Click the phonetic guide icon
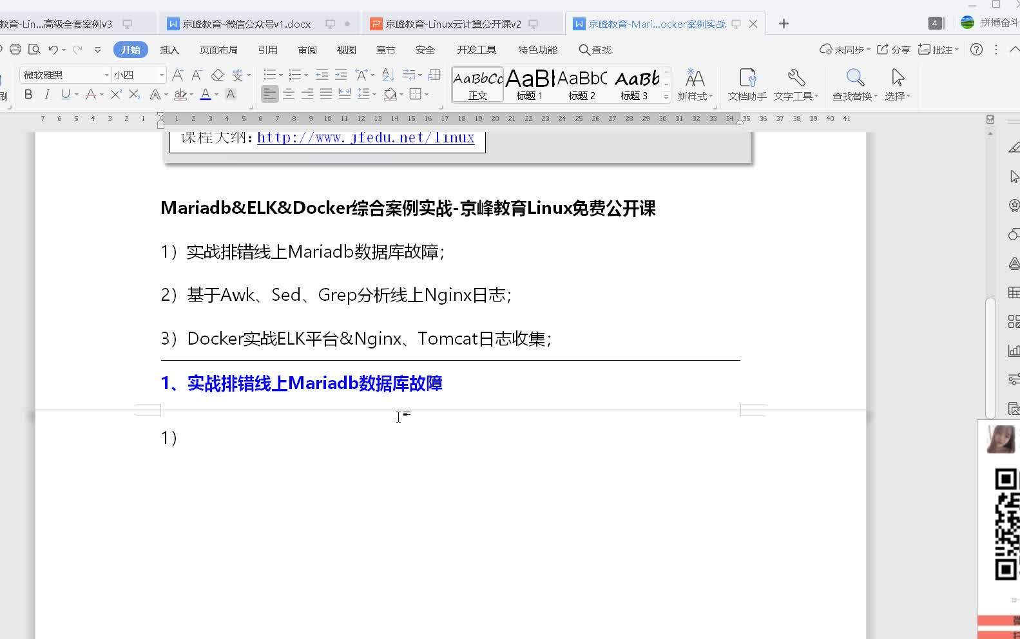Image resolution: width=1020 pixels, height=639 pixels. [238, 75]
